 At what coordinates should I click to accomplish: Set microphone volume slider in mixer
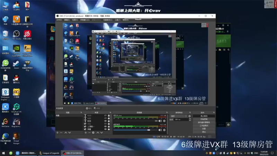135,121
